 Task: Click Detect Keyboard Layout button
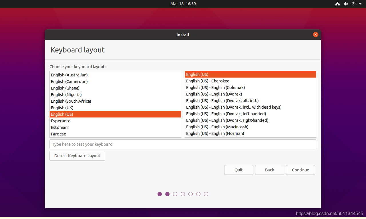[x=77, y=156]
